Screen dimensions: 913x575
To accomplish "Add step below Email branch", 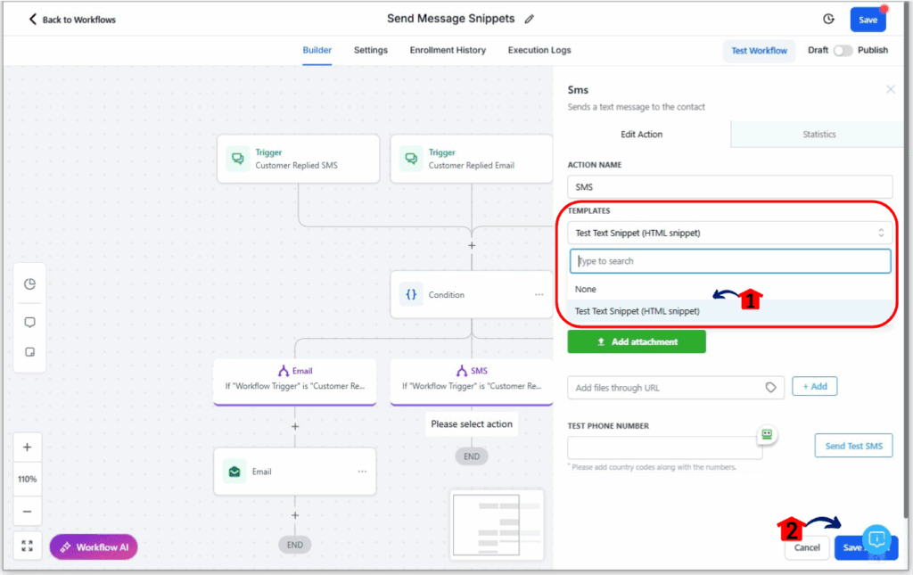I will [x=295, y=427].
